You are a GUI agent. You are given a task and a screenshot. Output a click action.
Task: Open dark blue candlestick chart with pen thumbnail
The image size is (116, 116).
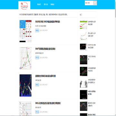25,85
